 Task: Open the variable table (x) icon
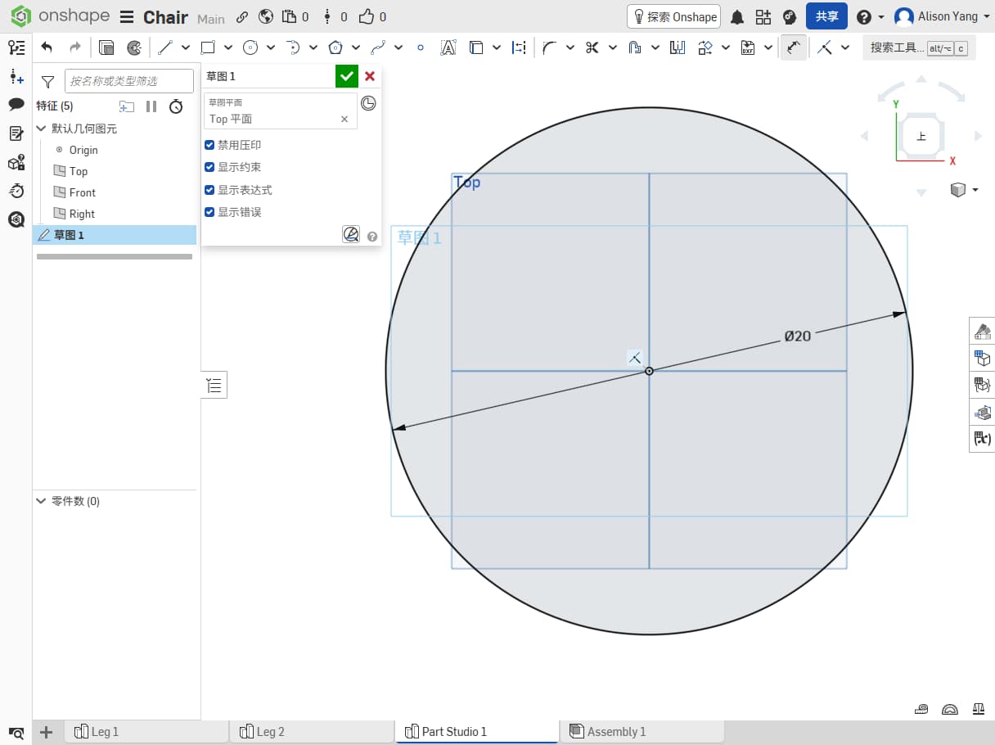pos(982,439)
